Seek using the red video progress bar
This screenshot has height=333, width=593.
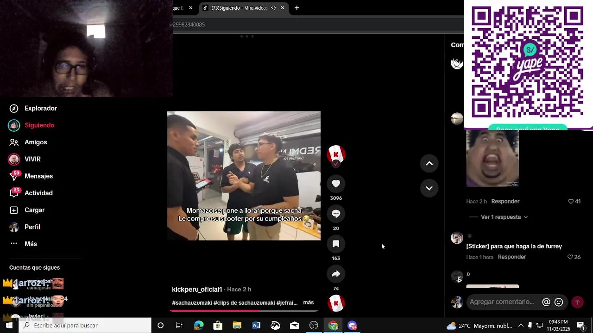coord(244,311)
